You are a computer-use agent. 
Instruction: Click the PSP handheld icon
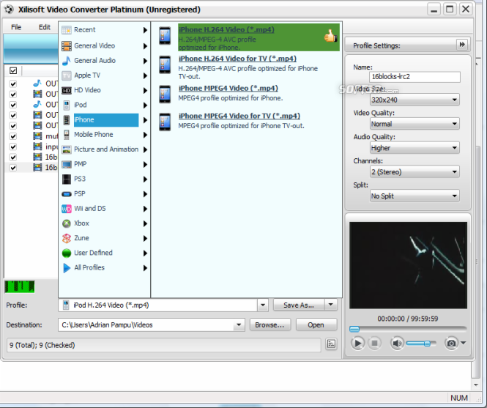pyautogui.click(x=67, y=194)
